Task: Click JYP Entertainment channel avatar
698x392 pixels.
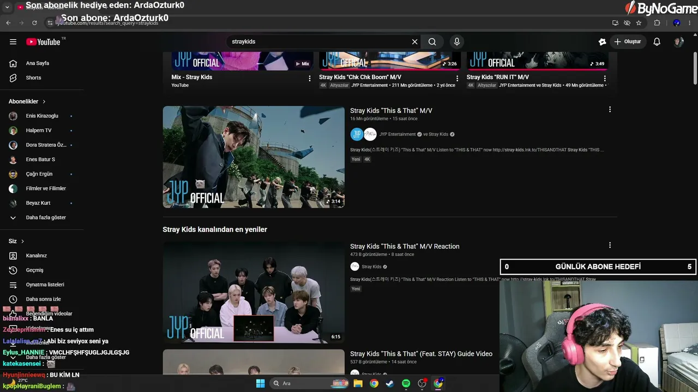Action: point(357,134)
